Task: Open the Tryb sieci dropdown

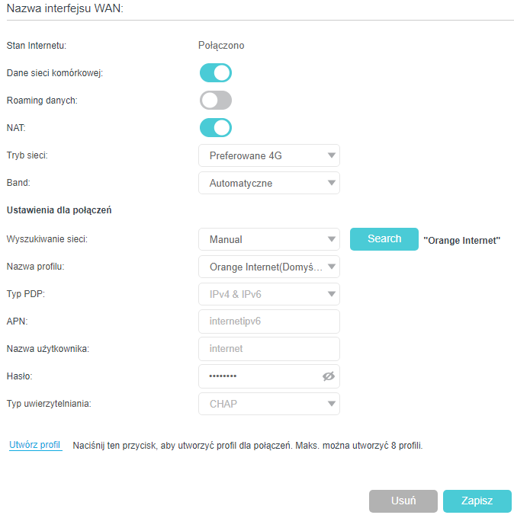Action: pyautogui.click(x=268, y=155)
